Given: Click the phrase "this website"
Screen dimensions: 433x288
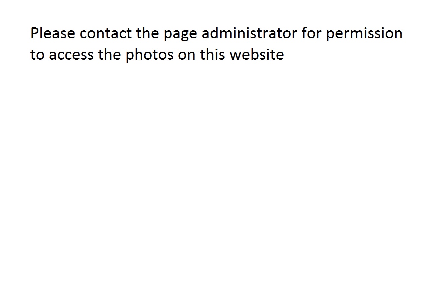Looking at the screenshot, I should point(242,55).
